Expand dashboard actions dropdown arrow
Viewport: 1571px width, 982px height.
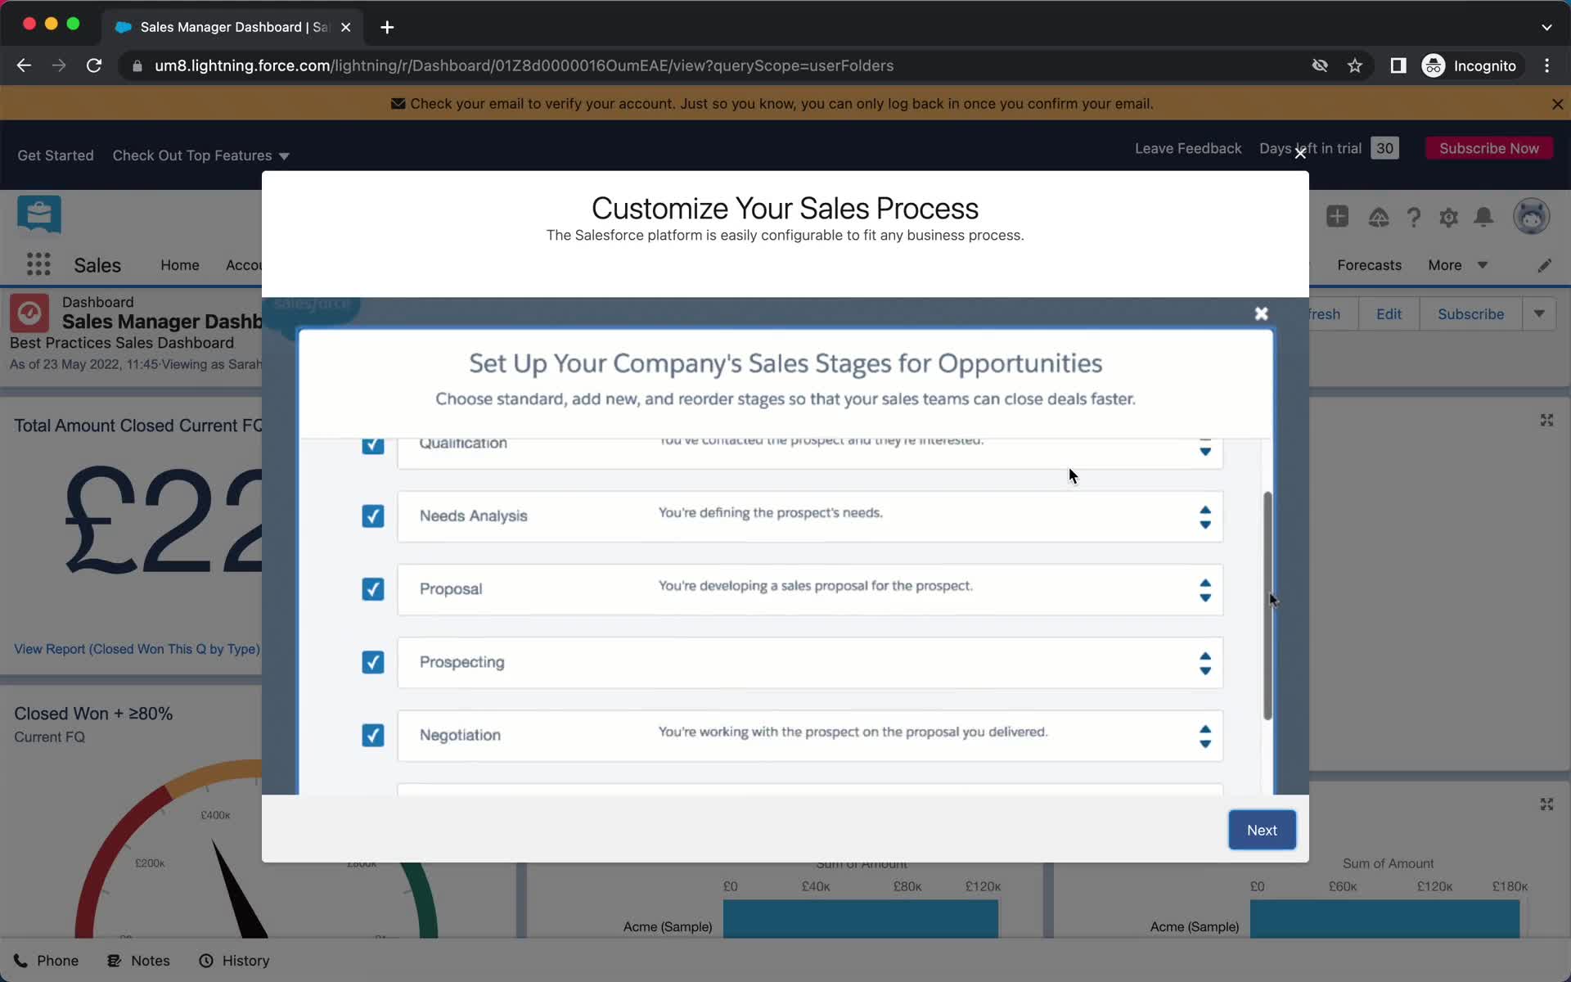tap(1539, 314)
